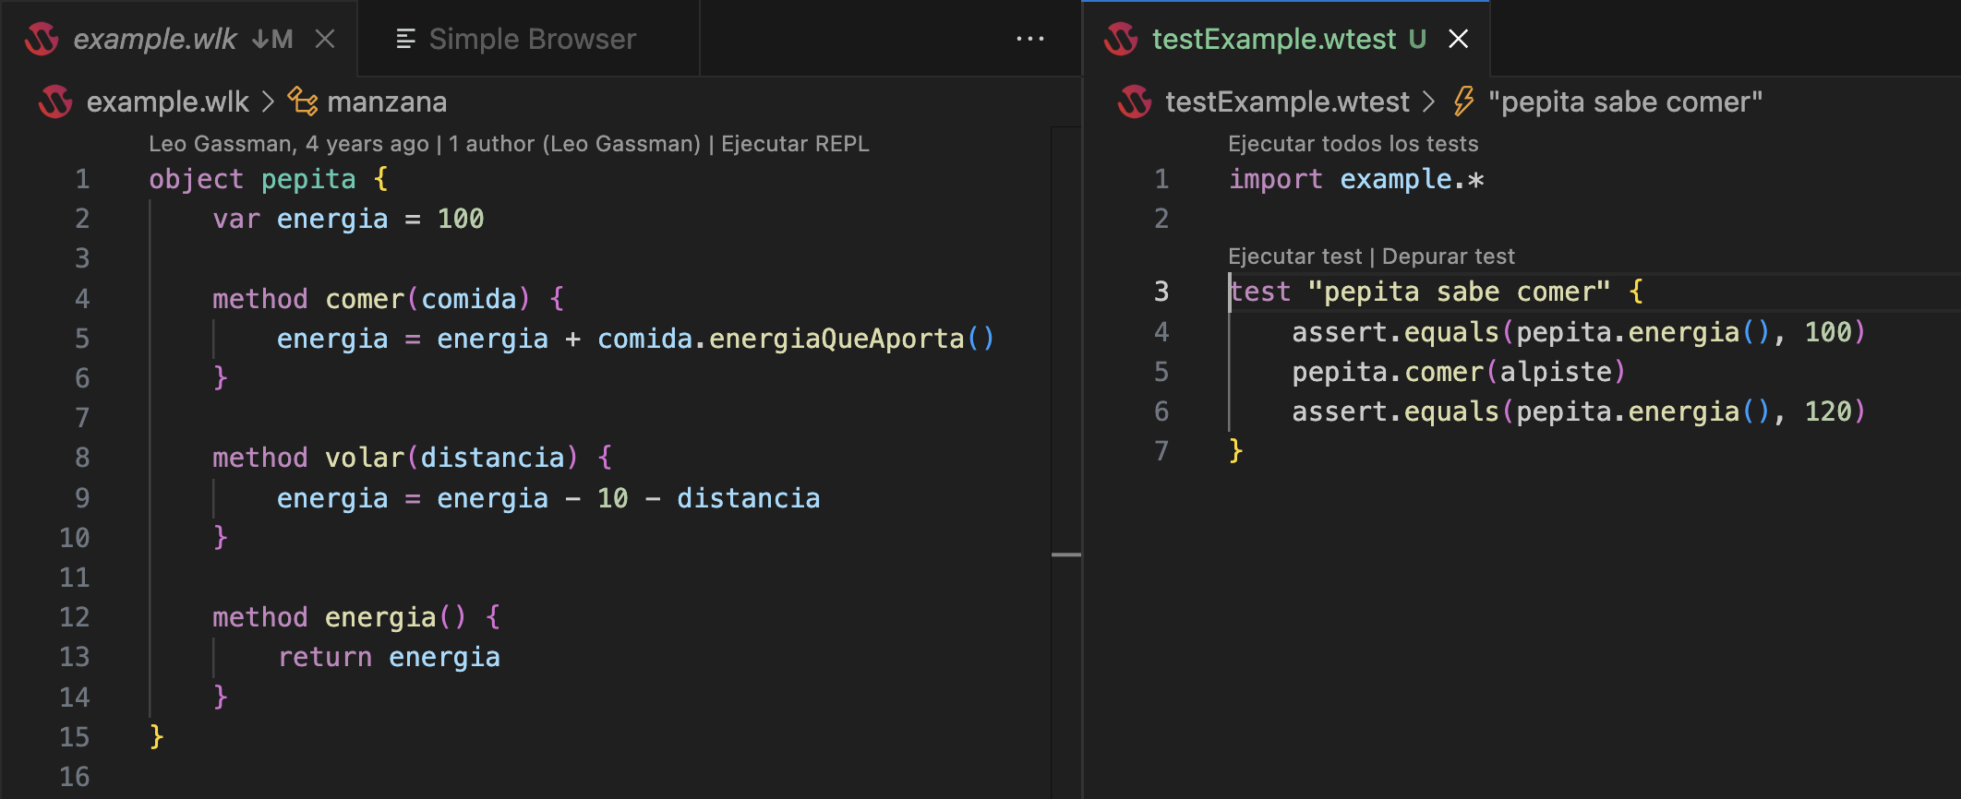Image resolution: width=1961 pixels, height=799 pixels.
Task: Expand the "pepita sabe comer" breadcrumb
Action: pos(1625,101)
